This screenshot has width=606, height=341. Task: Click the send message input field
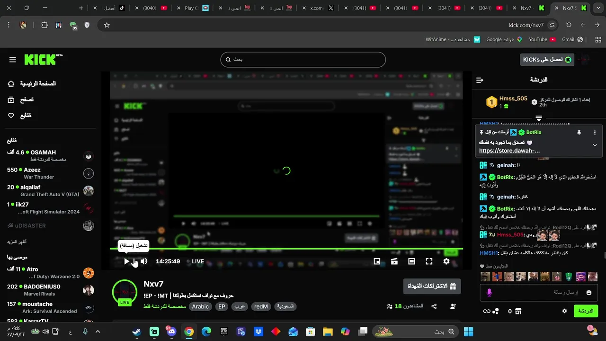539,293
